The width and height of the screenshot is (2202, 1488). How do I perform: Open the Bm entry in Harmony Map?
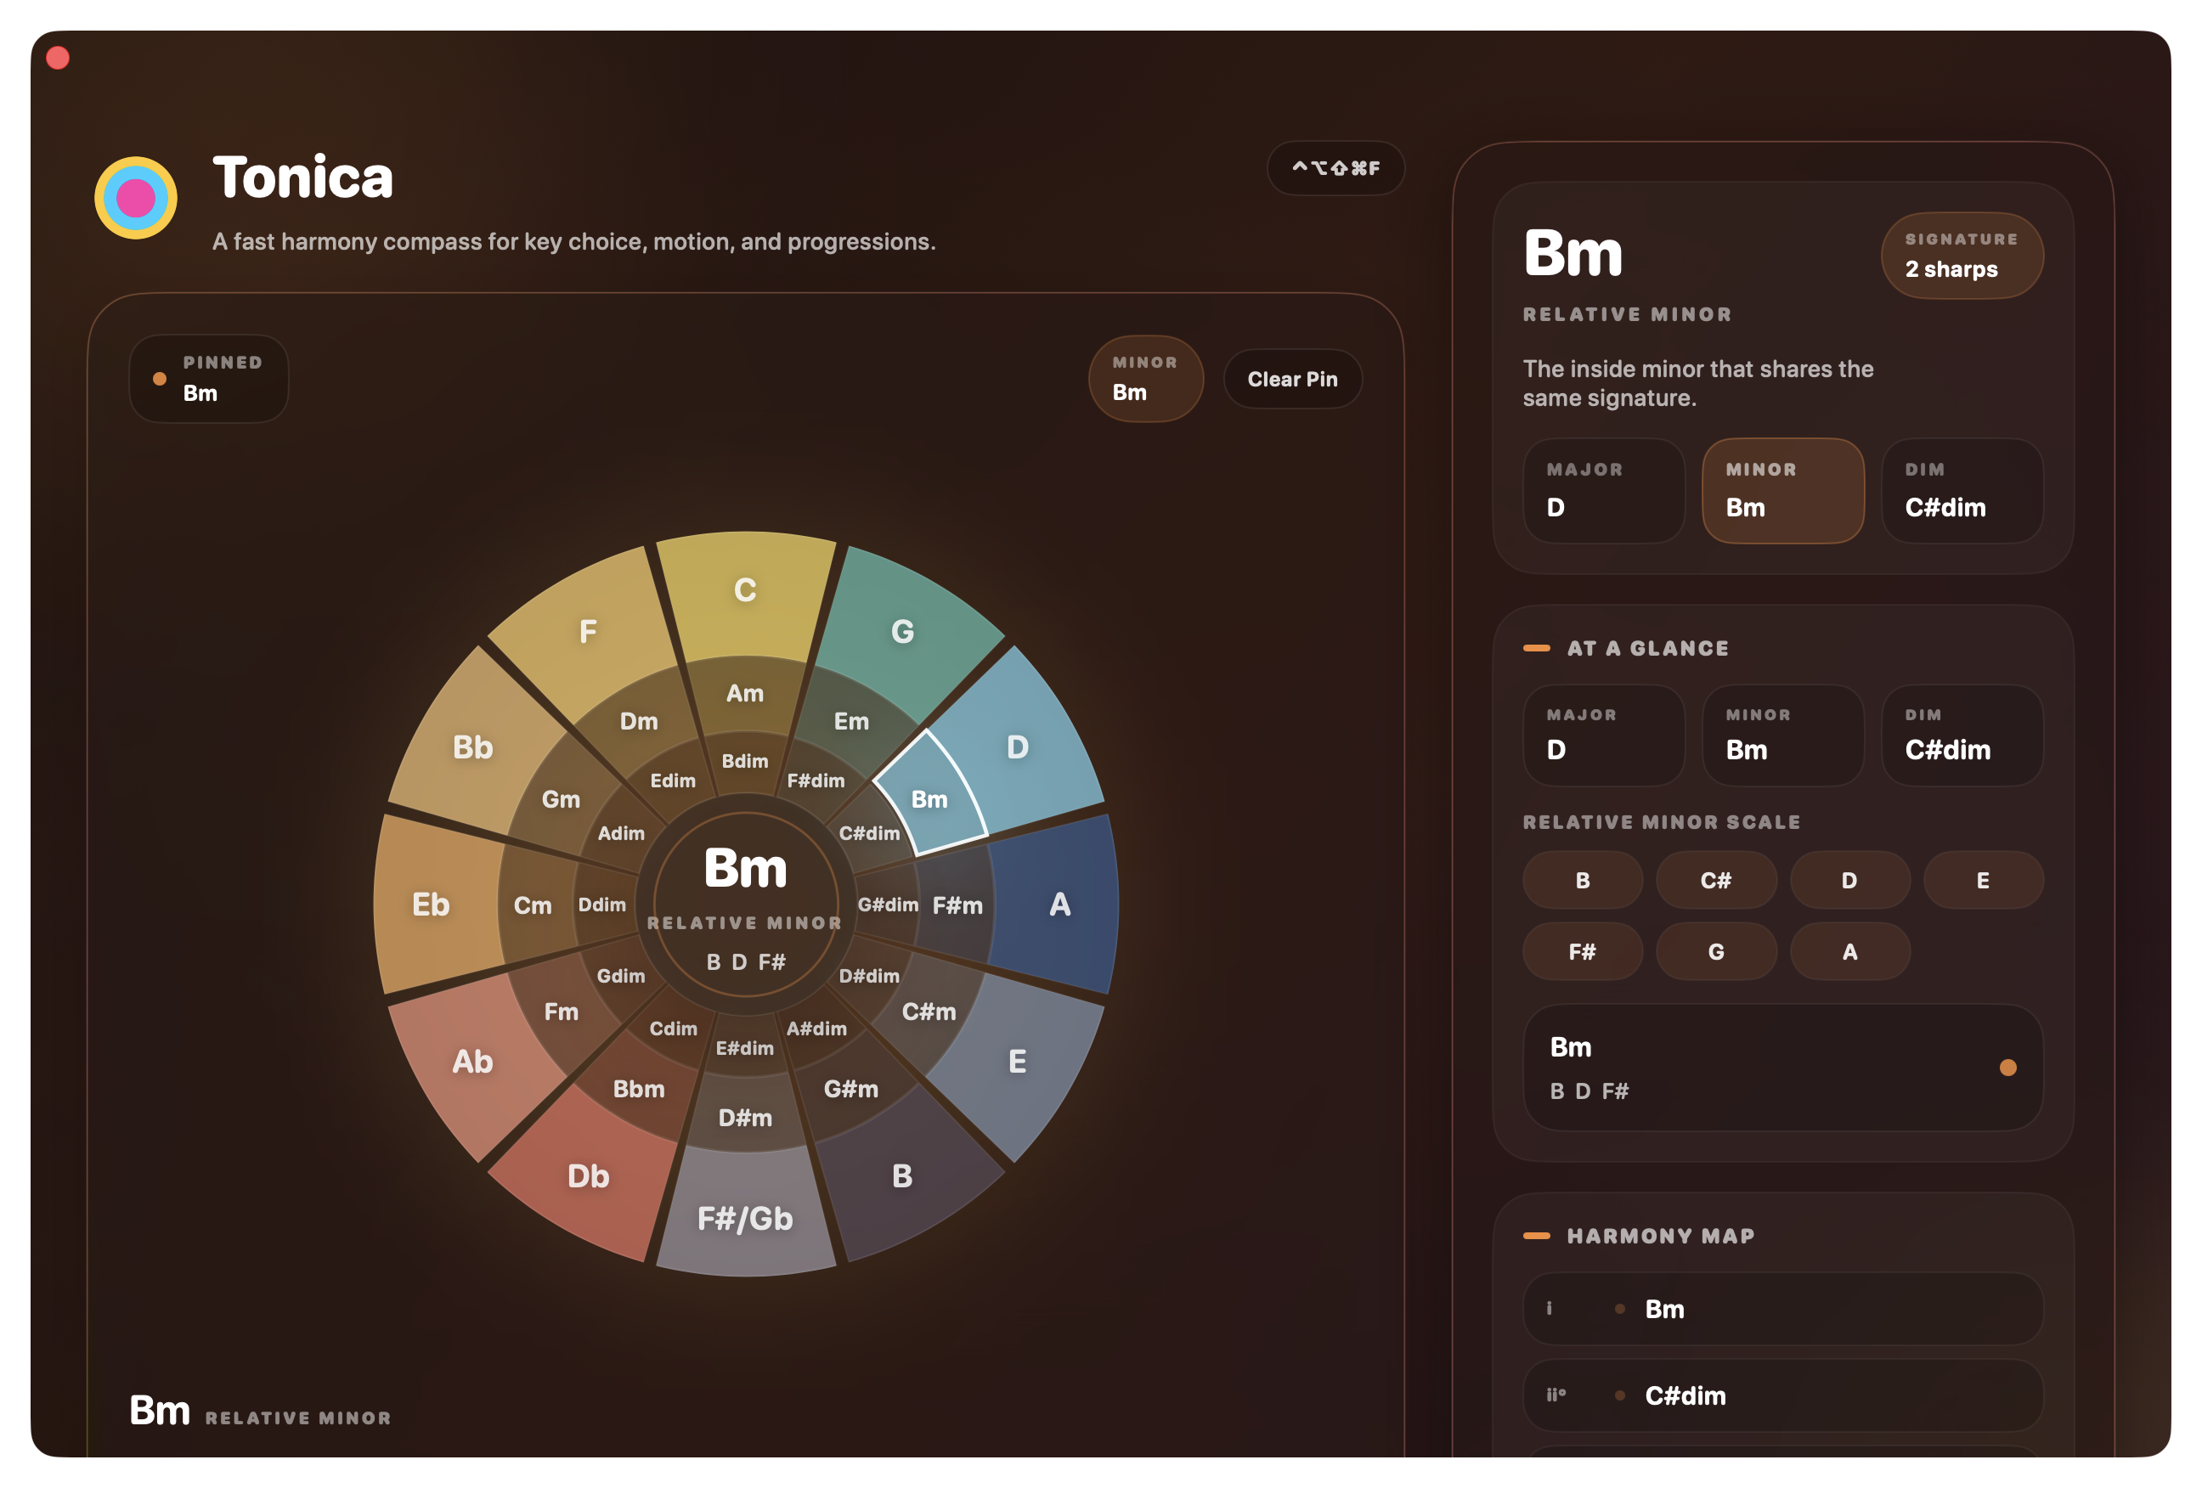pos(1781,1308)
